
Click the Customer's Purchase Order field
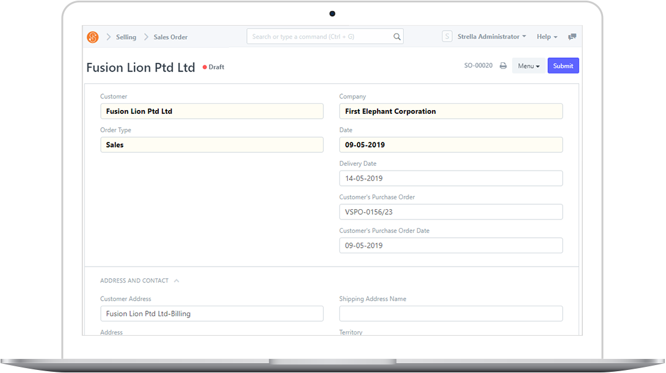[450, 212]
